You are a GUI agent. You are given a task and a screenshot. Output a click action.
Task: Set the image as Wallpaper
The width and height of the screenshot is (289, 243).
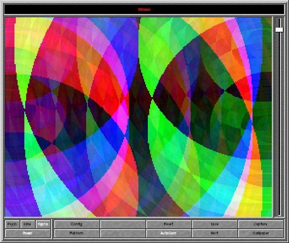[261, 233]
